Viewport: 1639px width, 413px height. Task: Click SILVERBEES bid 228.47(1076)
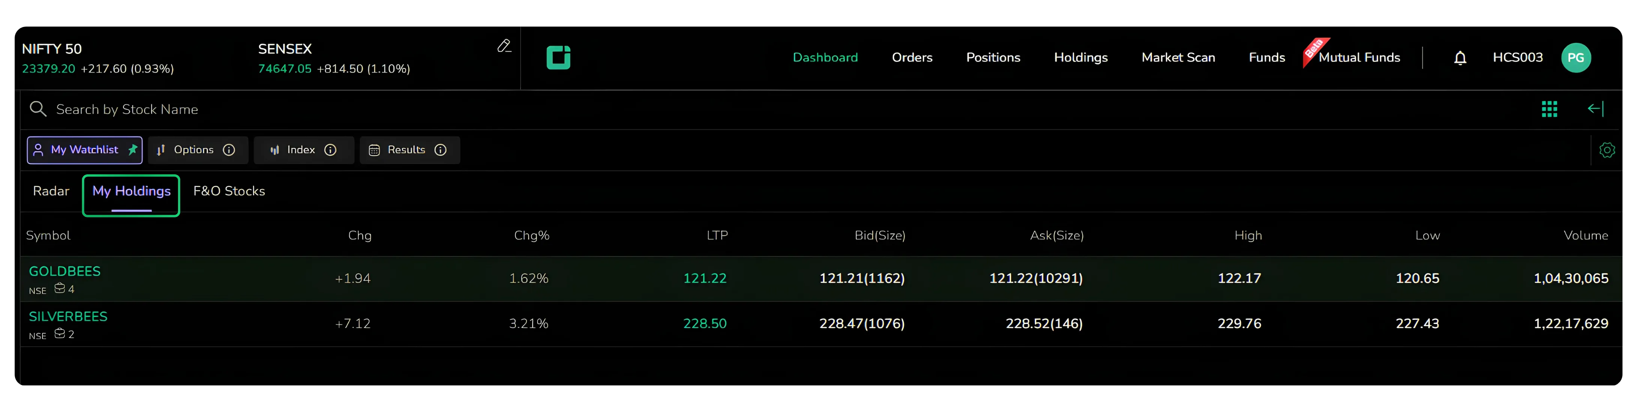click(x=862, y=324)
